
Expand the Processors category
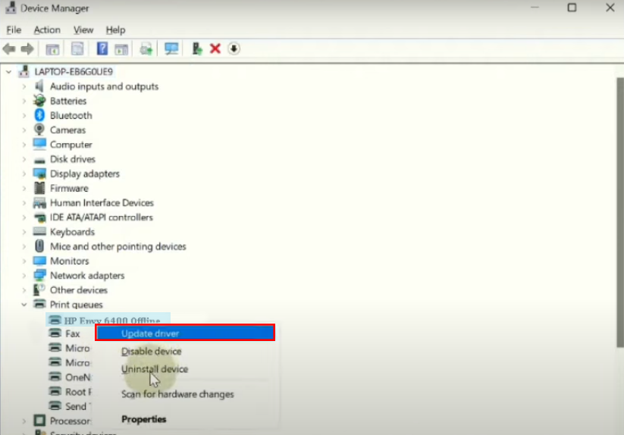[x=24, y=421]
